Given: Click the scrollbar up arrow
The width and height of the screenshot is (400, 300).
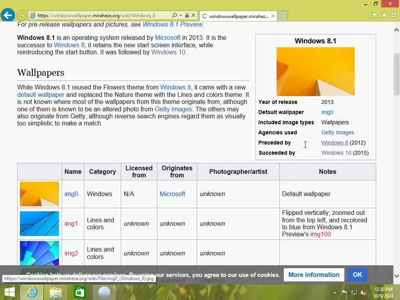Looking at the screenshot, I should (396, 30).
